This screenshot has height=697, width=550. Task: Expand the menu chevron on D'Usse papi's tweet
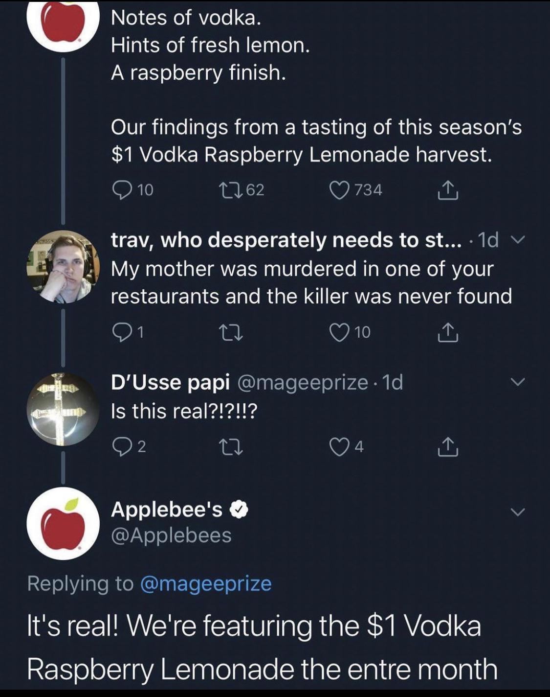[518, 381]
